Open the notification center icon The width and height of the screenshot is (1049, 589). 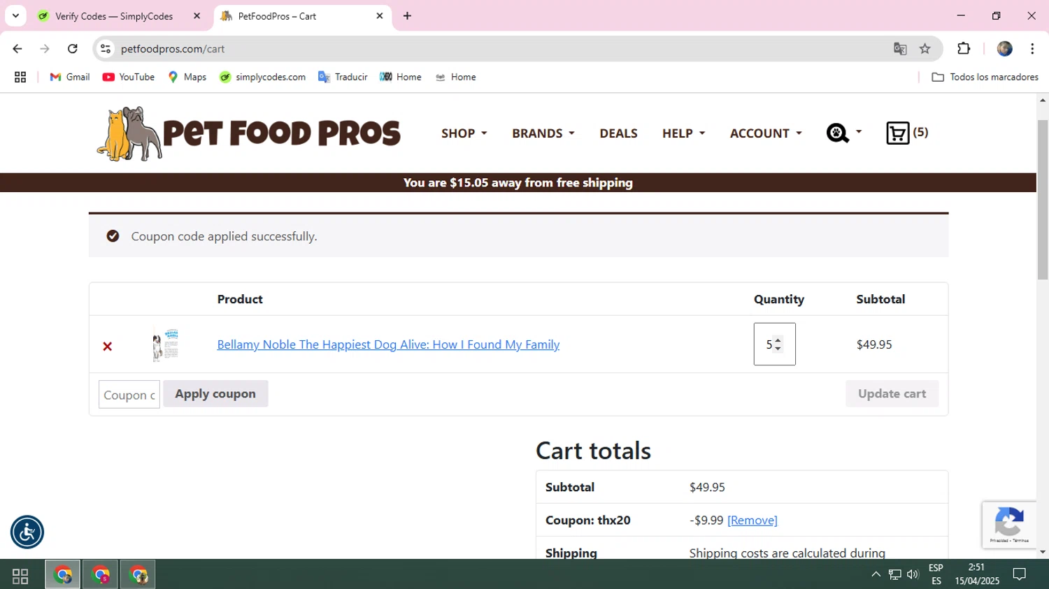point(1020,574)
